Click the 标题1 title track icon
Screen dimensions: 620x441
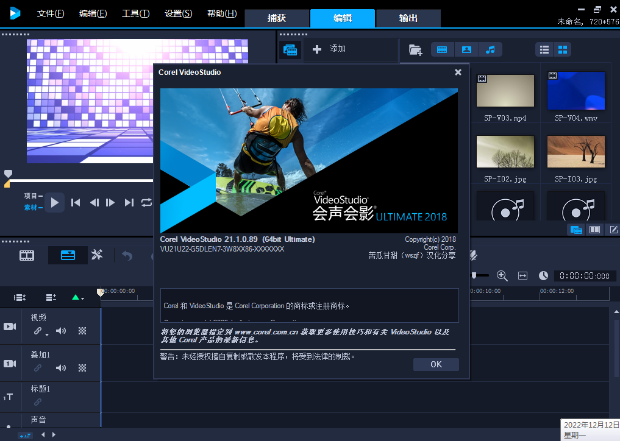pos(9,397)
